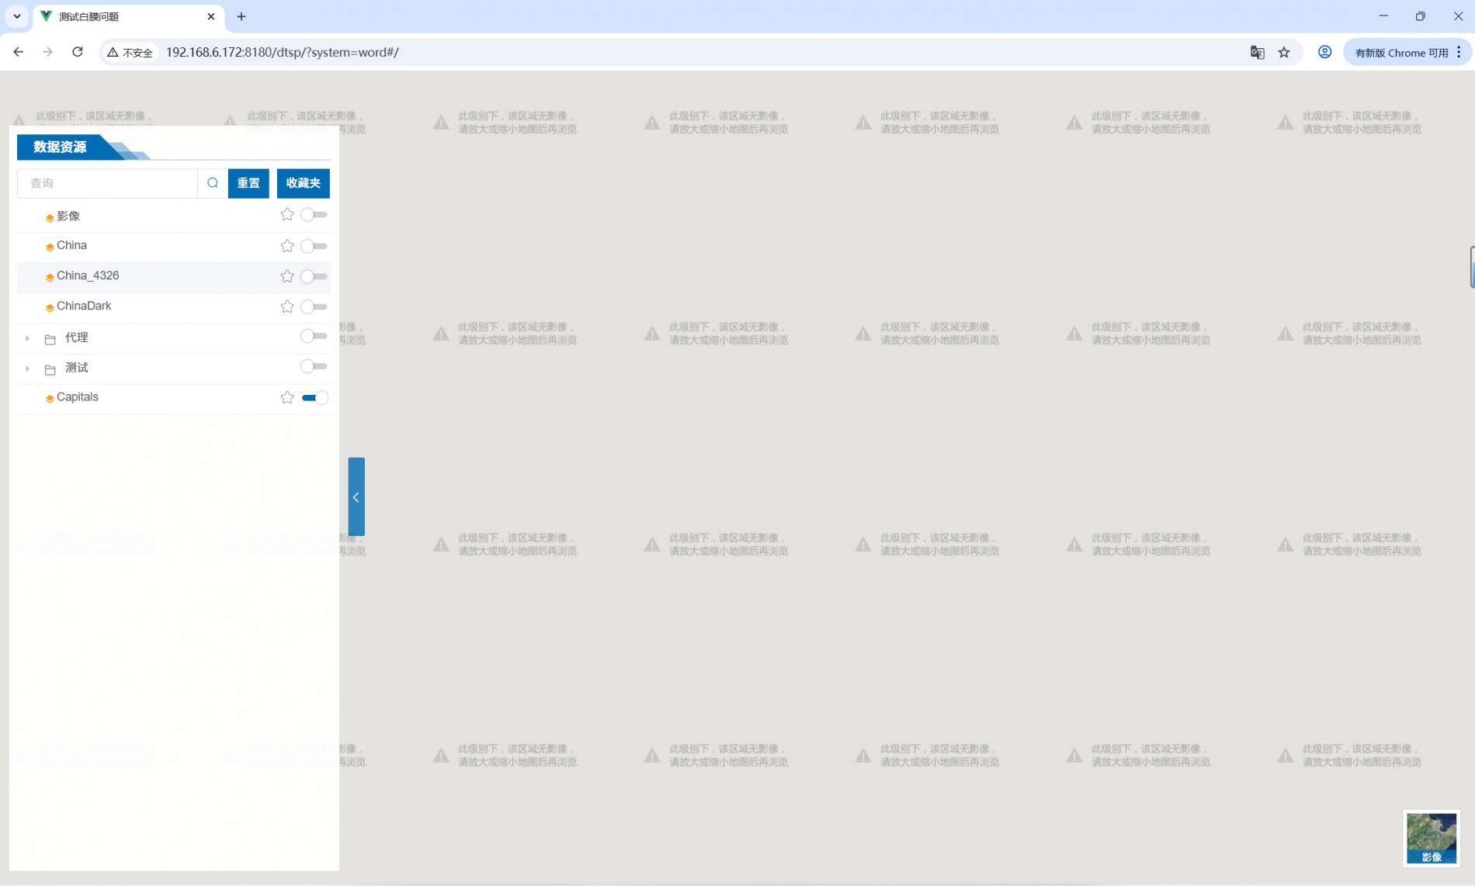Add ChinaDark to favorites star
This screenshot has width=1475, height=886.
click(286, 306)
